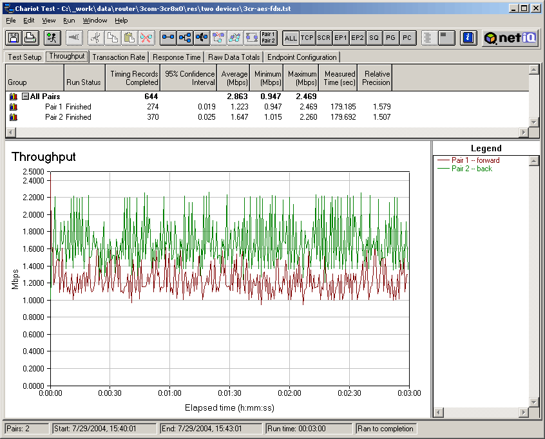Select Pair 2 -- back legend entry
The image size is (545, 439).
[x=471, y=169]
